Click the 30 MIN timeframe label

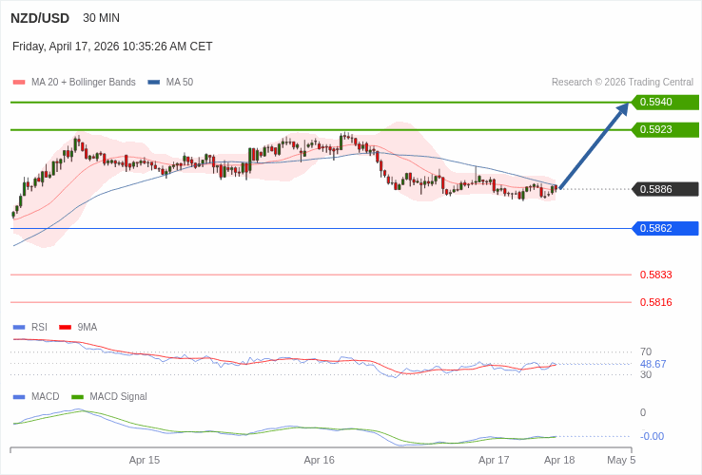[x=101, y=18]
